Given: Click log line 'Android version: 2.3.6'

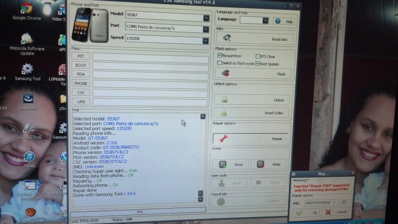Looking at the screenshot, I should [x=95, y=143].
